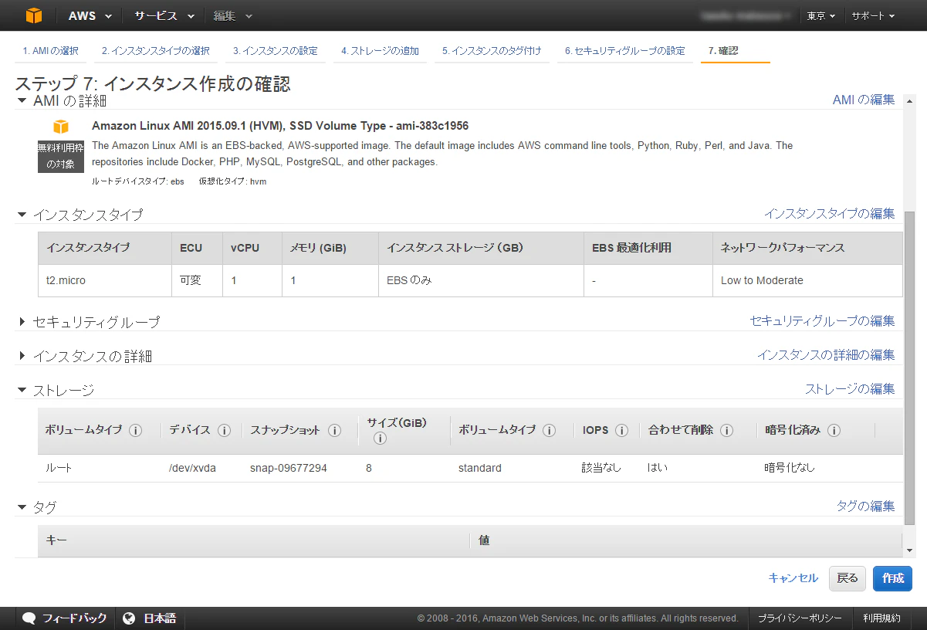Viewport: 927px width, 630px height.
Task: Go to step 4. ストレージの追加 tab
Action: 380,51
